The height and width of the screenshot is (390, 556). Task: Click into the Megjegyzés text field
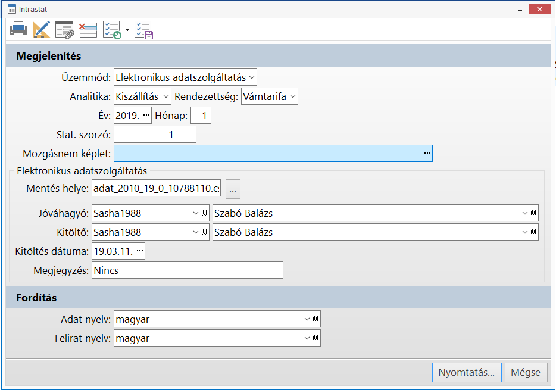(186, 270)
